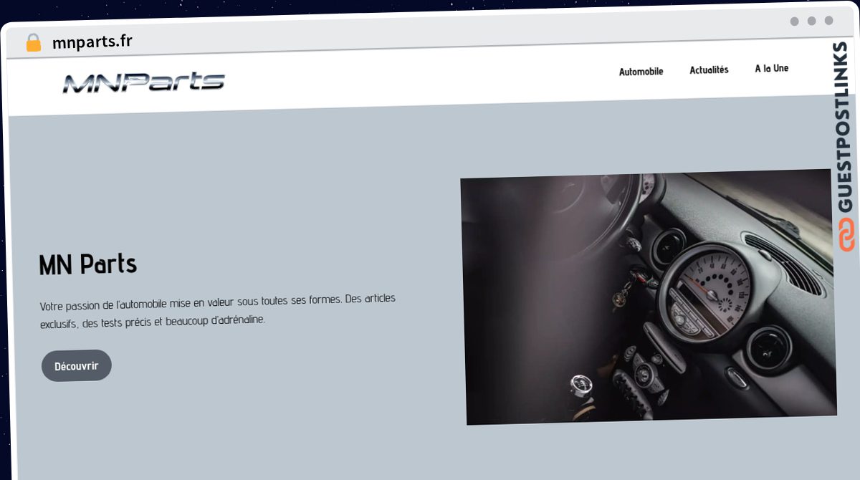Viewport: 860px width, 480px height.
Task: Click the Découvrir button
Action: pos(77,365)
